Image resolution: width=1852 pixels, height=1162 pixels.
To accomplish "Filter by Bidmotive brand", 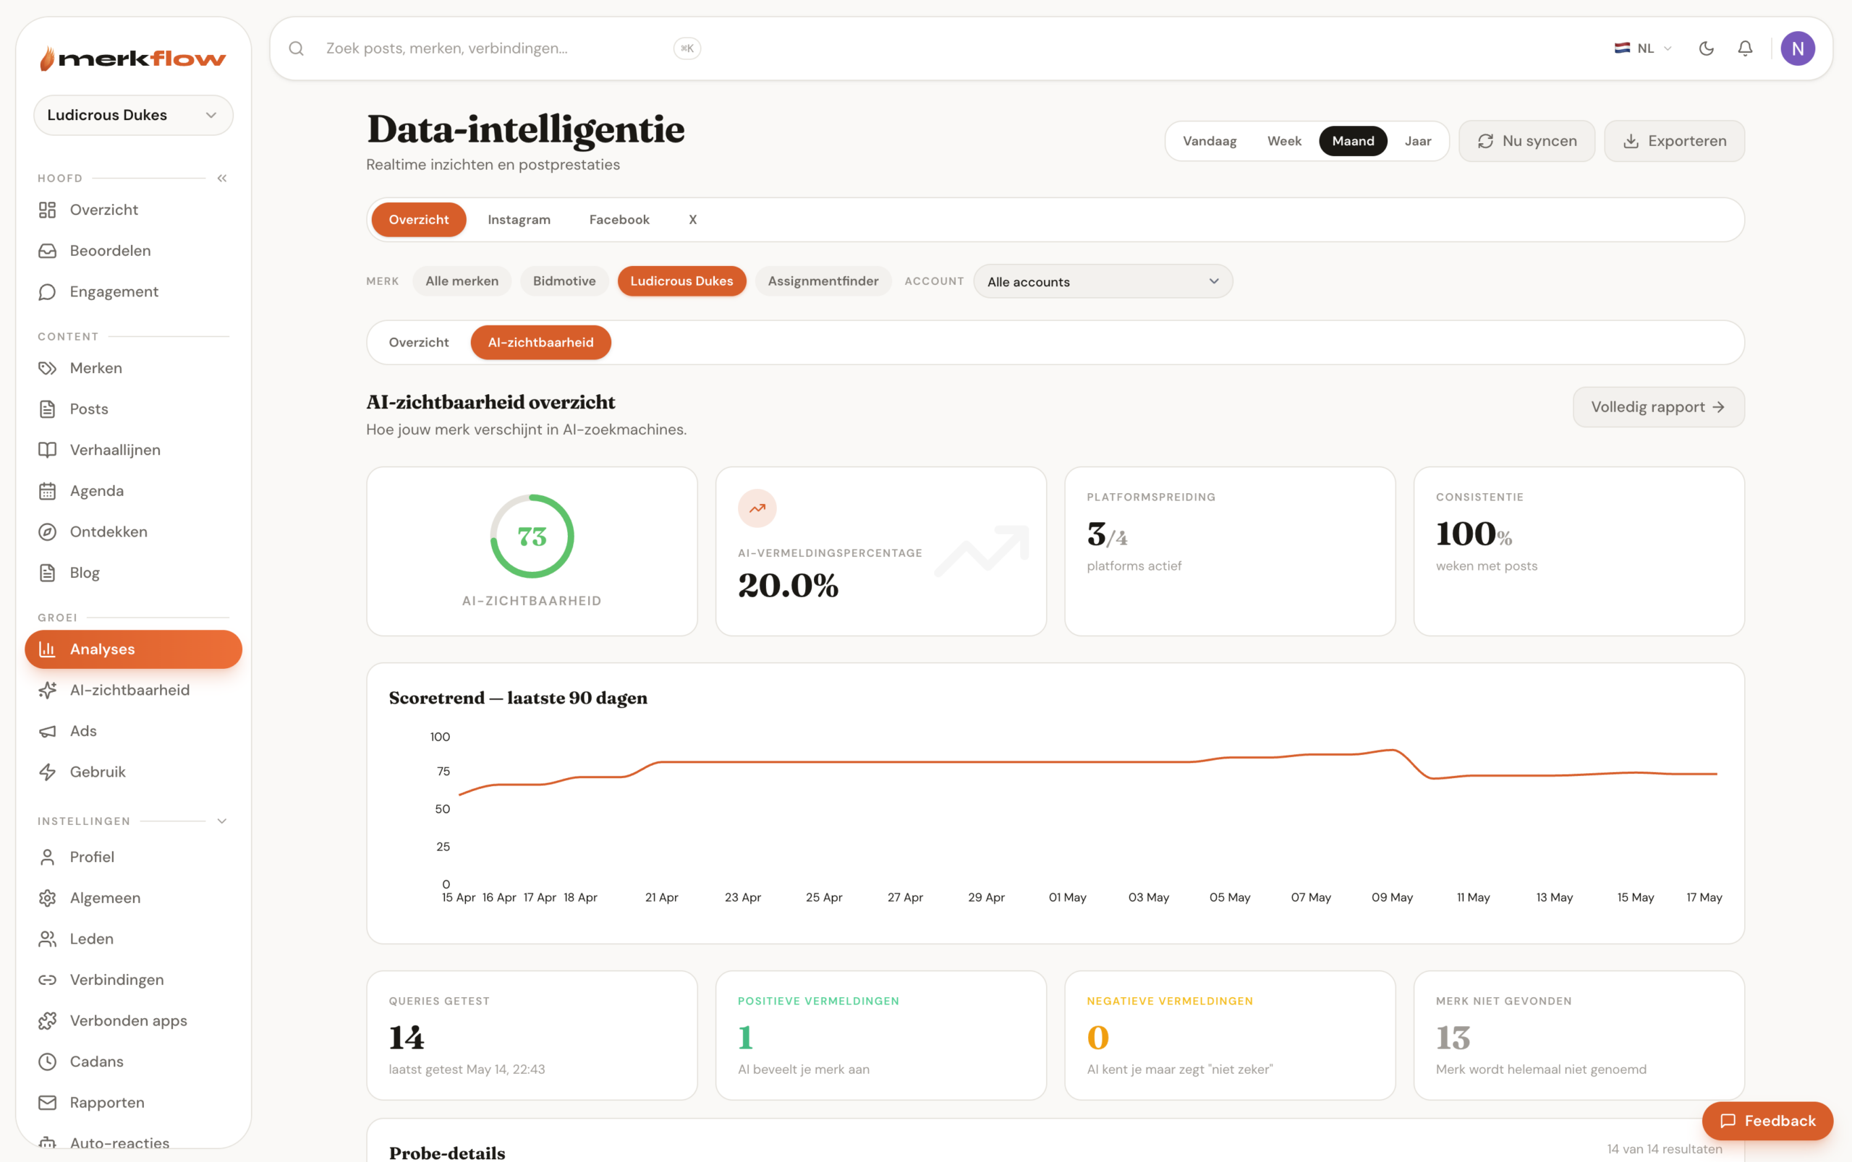I will tap(564, 281).
